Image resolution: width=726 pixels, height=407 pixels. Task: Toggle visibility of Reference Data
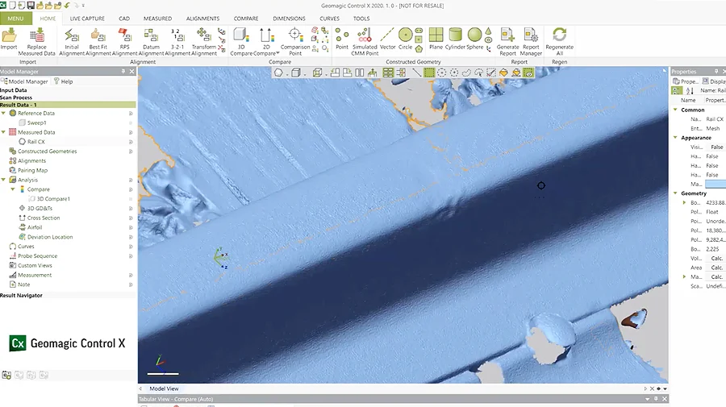(131, 114)
